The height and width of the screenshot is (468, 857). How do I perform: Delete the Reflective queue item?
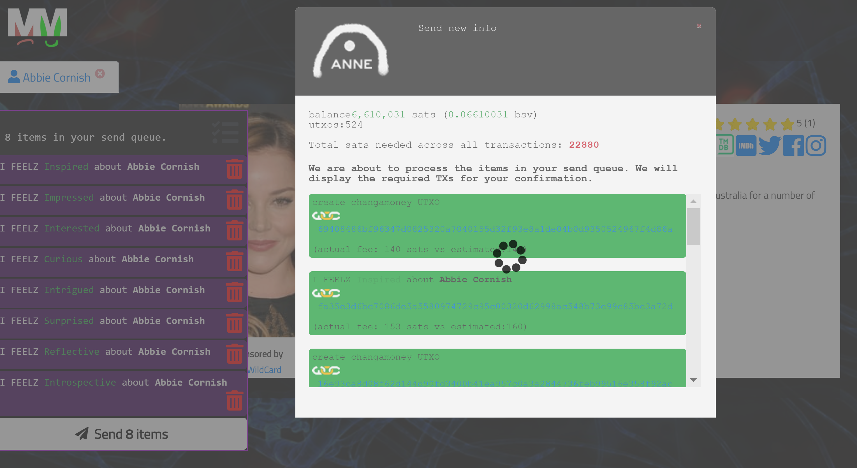pyautogui.click(x=235, y=354)
